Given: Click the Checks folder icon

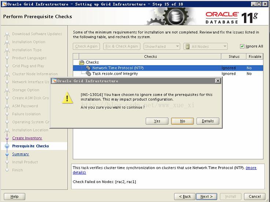Looking at the screenshot, I should click(x=82, y=62).
